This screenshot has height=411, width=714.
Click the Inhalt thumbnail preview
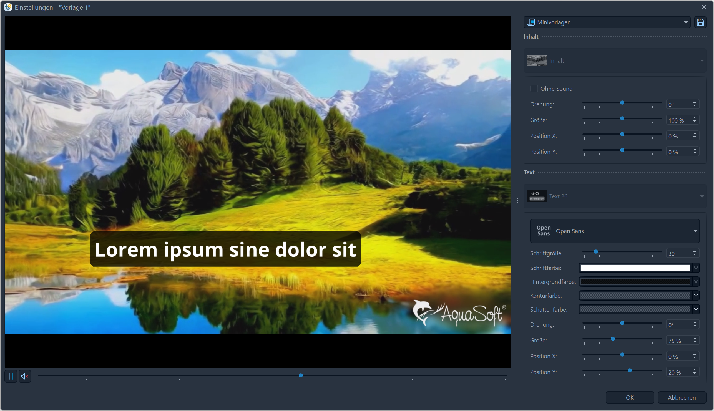coord(537,60)
